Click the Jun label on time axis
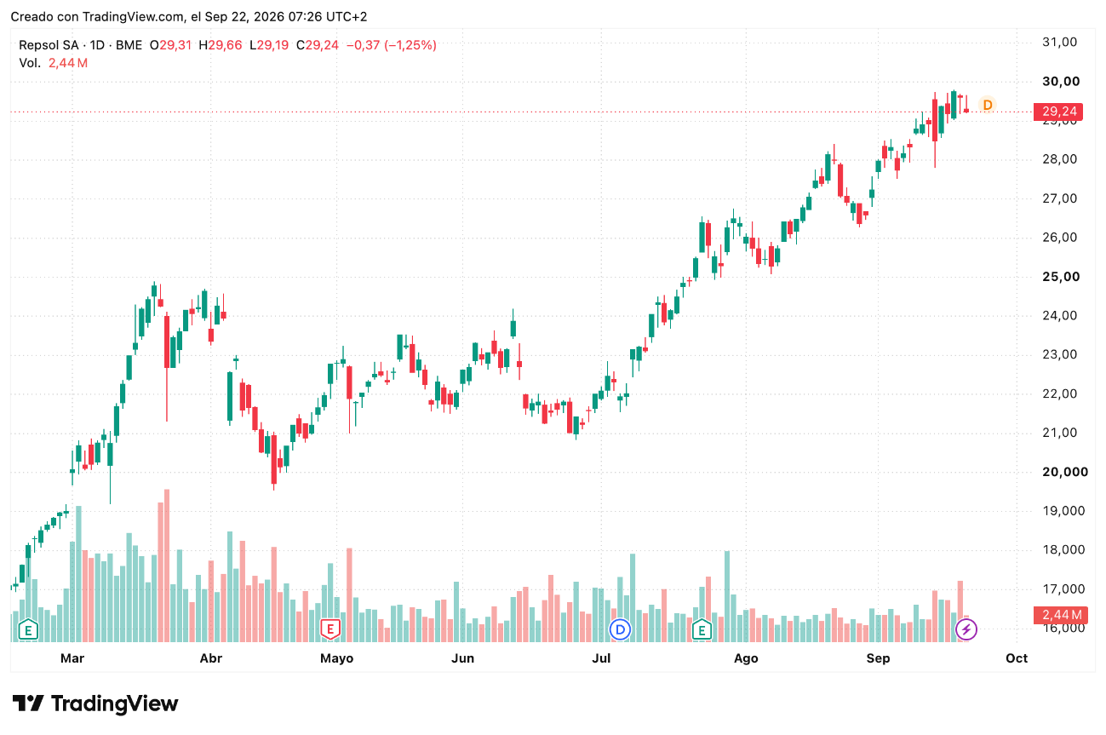This screenshot has height=735, width=1106. pyautogui.click(x=462, y=658)
